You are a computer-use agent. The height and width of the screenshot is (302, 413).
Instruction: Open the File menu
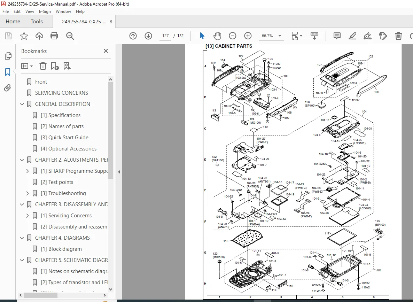pos(6,11)
